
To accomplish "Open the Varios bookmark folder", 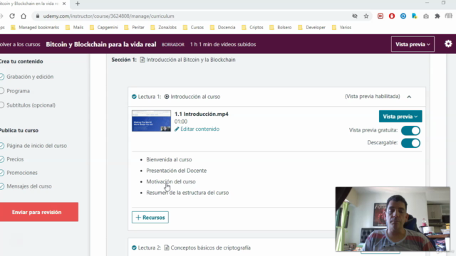I will coord(342,27).
